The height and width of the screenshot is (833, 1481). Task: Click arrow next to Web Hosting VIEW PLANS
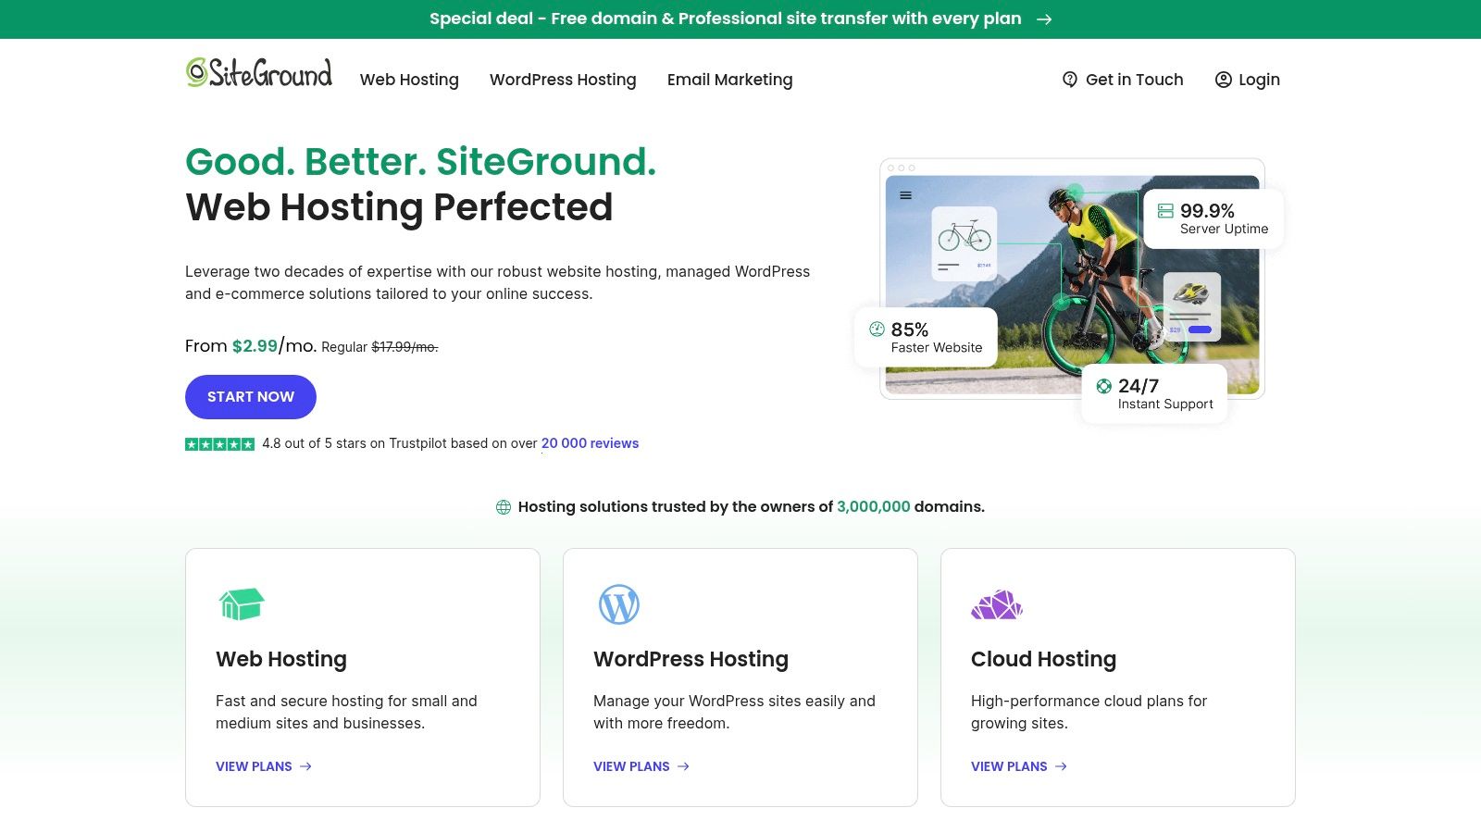[305, 766]
